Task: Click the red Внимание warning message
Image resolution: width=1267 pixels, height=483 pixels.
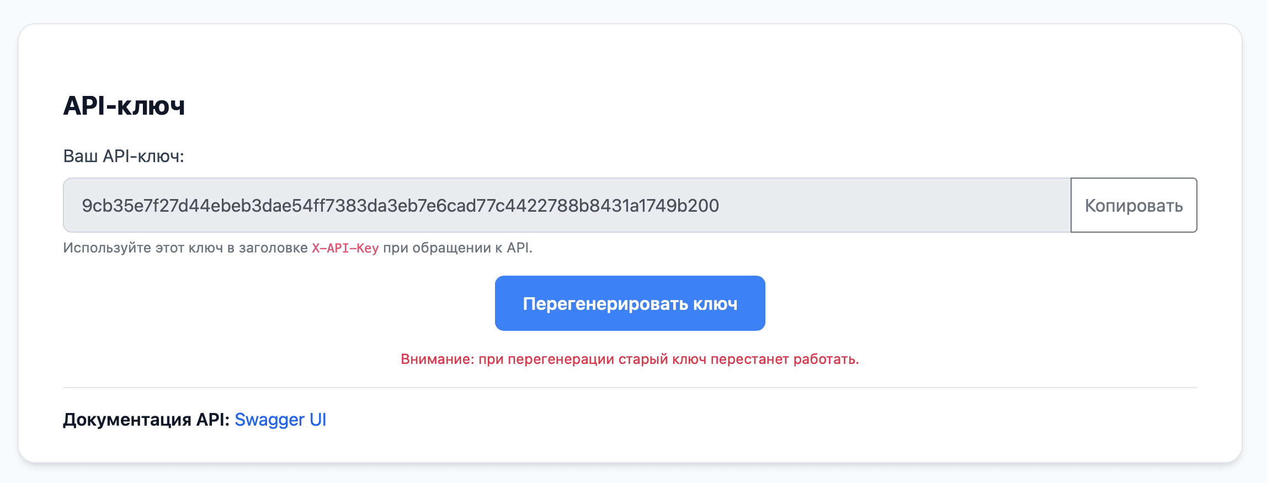Action: [x=630, y=359]
